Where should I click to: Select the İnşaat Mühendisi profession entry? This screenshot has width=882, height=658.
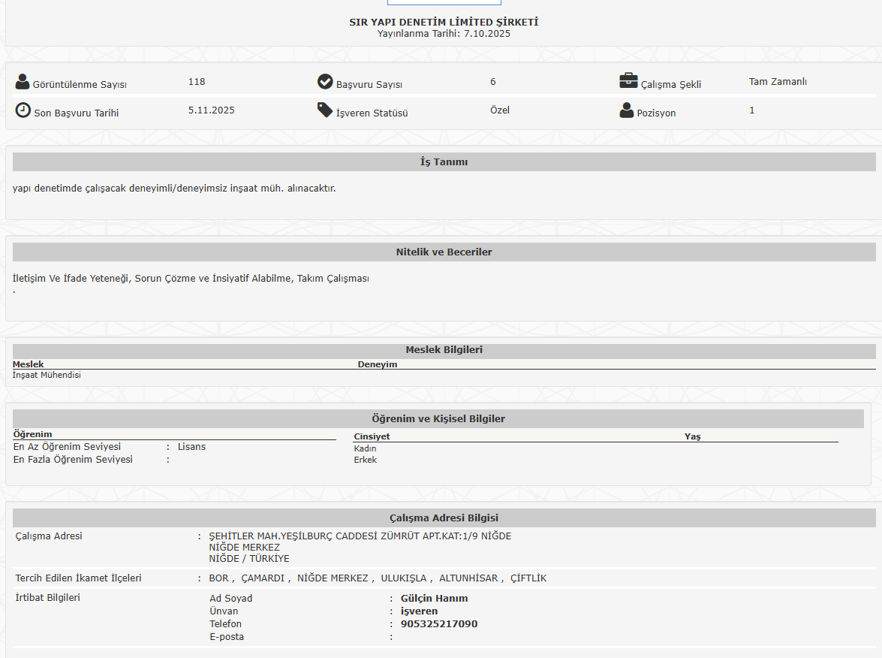tap(47, 375)
